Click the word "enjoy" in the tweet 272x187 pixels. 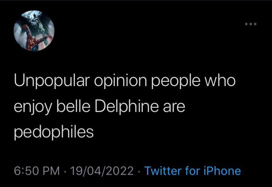[33, 108]
